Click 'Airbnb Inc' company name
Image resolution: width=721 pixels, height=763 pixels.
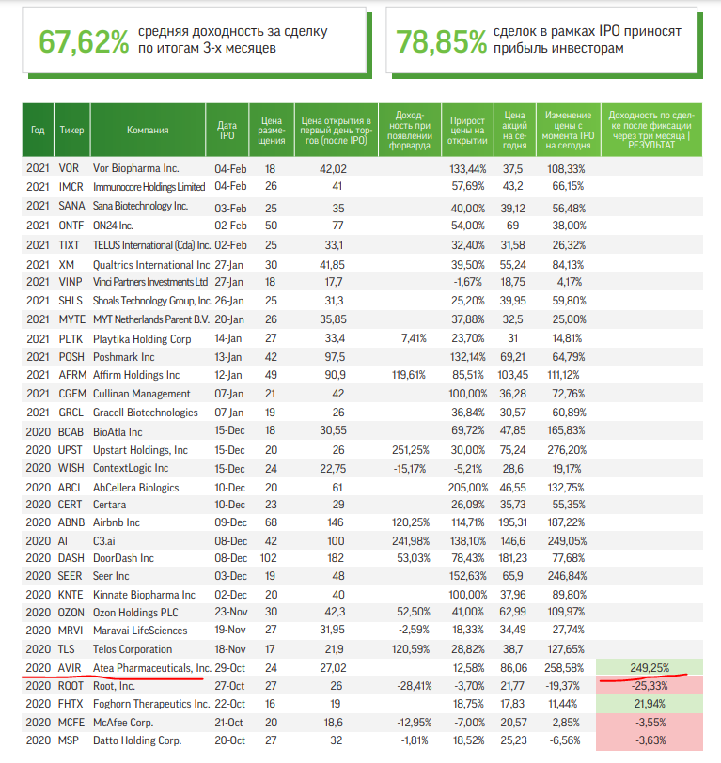coord(117,522)
